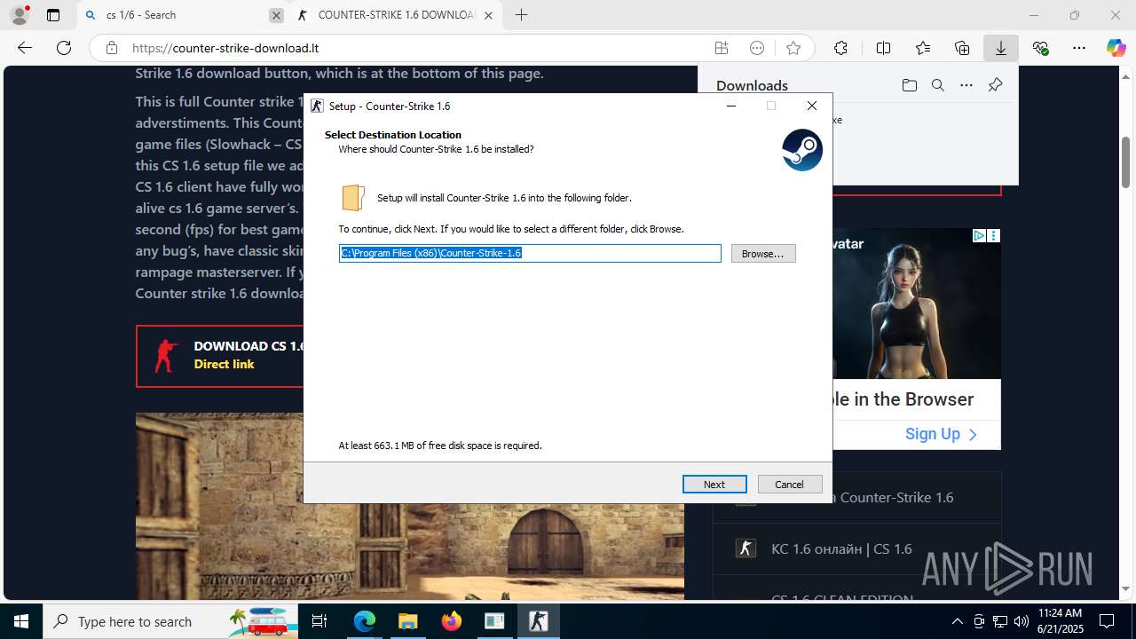Close the Counter-Strike download tab

[488, 15]
